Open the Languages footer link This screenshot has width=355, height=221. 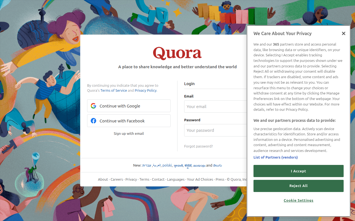[x=176, y=179]
